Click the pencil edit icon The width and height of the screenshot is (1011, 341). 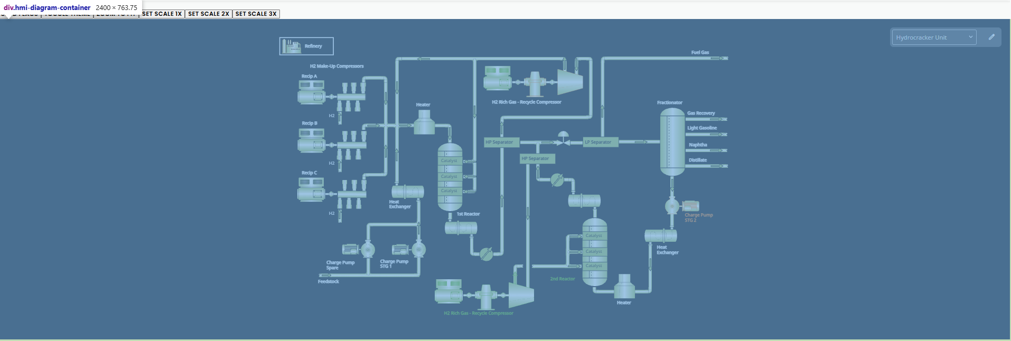point(991,37)
